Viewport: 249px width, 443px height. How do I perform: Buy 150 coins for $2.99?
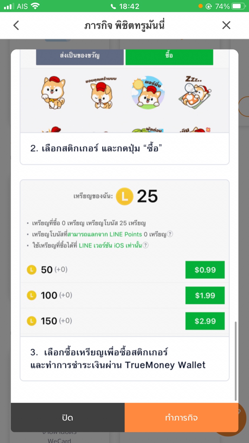pos(205,321)
